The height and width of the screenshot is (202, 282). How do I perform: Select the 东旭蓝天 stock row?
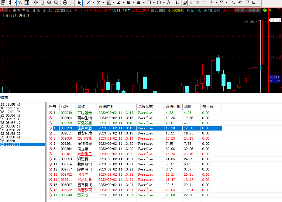point(135,113)
